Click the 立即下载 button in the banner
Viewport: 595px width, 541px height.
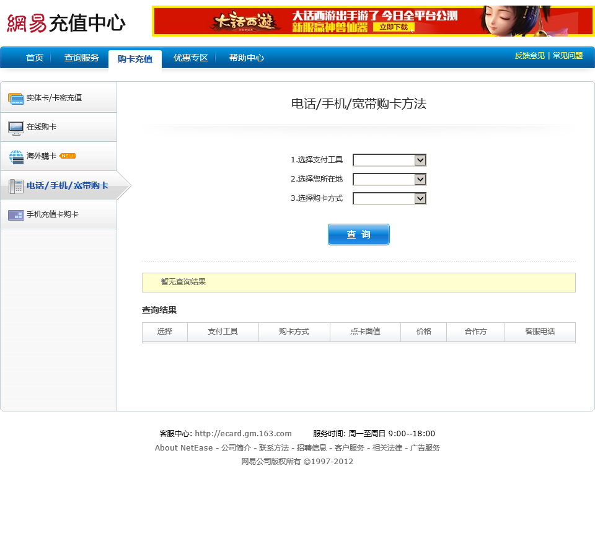click(394, 27)
